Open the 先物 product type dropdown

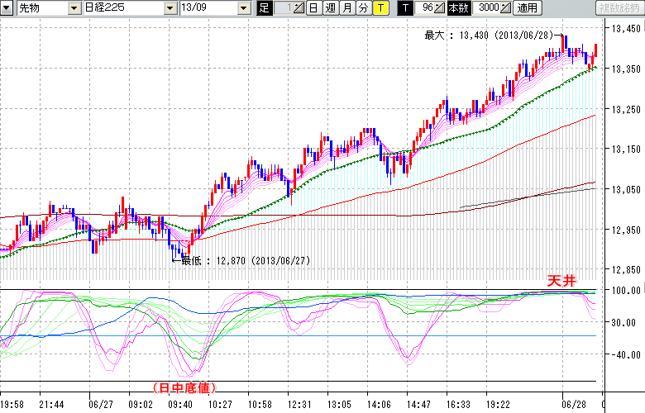click(75, 8)
